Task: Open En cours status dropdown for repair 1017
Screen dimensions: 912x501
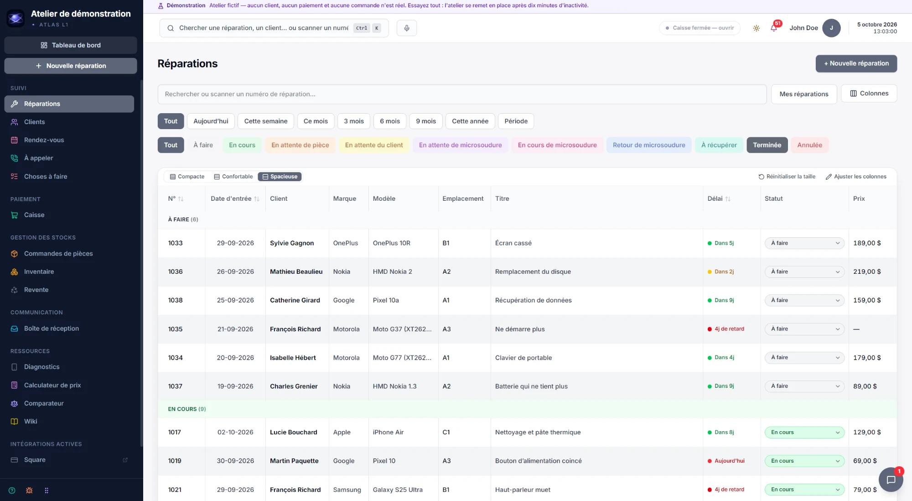Action: pos(804,433)
